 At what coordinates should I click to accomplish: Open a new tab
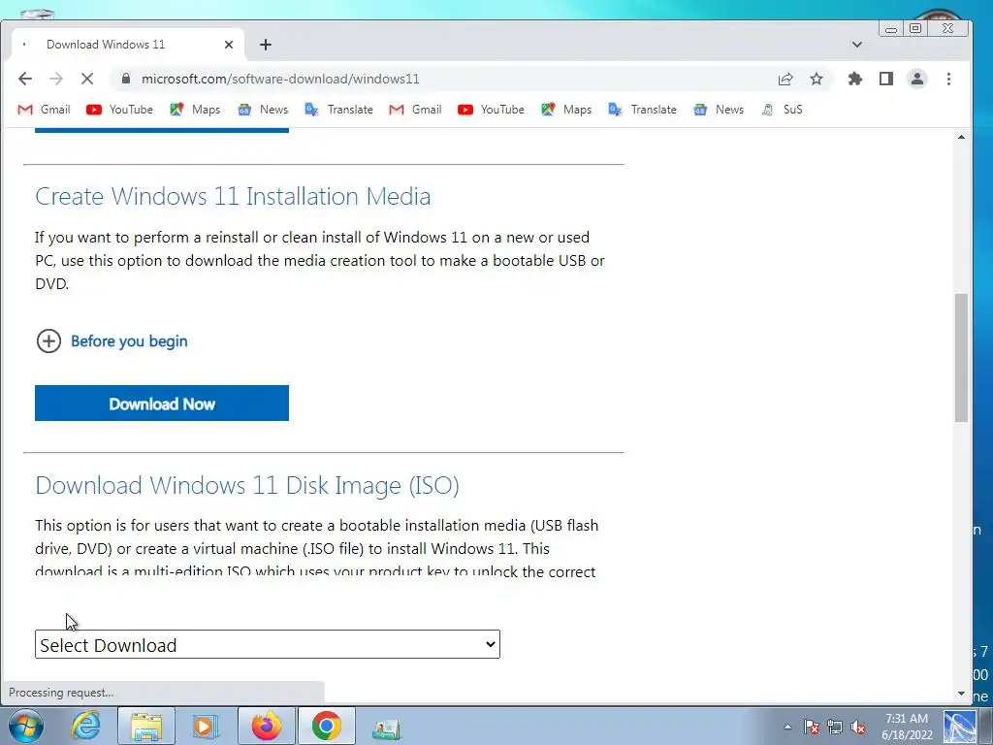click(266, 45)
